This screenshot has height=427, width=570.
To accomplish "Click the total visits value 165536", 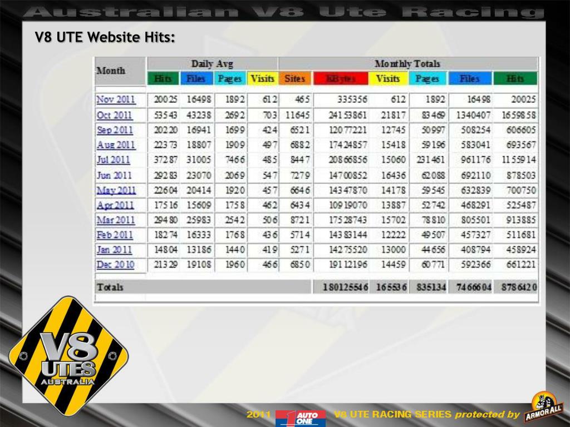I will 391,287.
